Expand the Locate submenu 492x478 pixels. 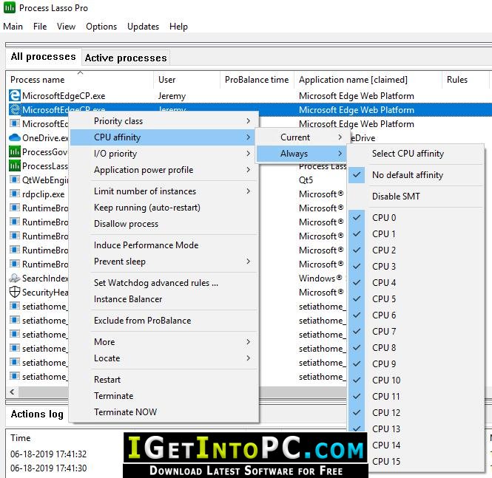[x=164, y=358]
